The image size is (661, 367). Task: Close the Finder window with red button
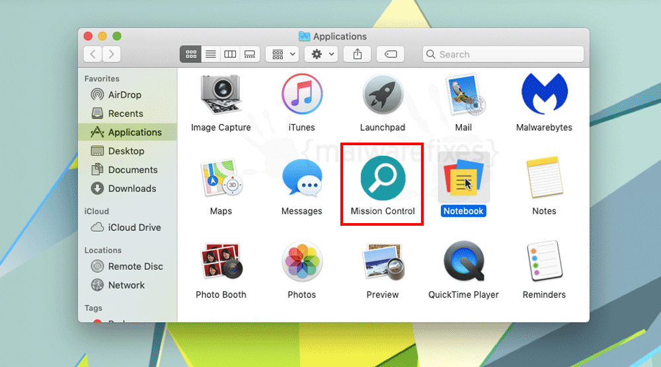[x=88, y=36]
